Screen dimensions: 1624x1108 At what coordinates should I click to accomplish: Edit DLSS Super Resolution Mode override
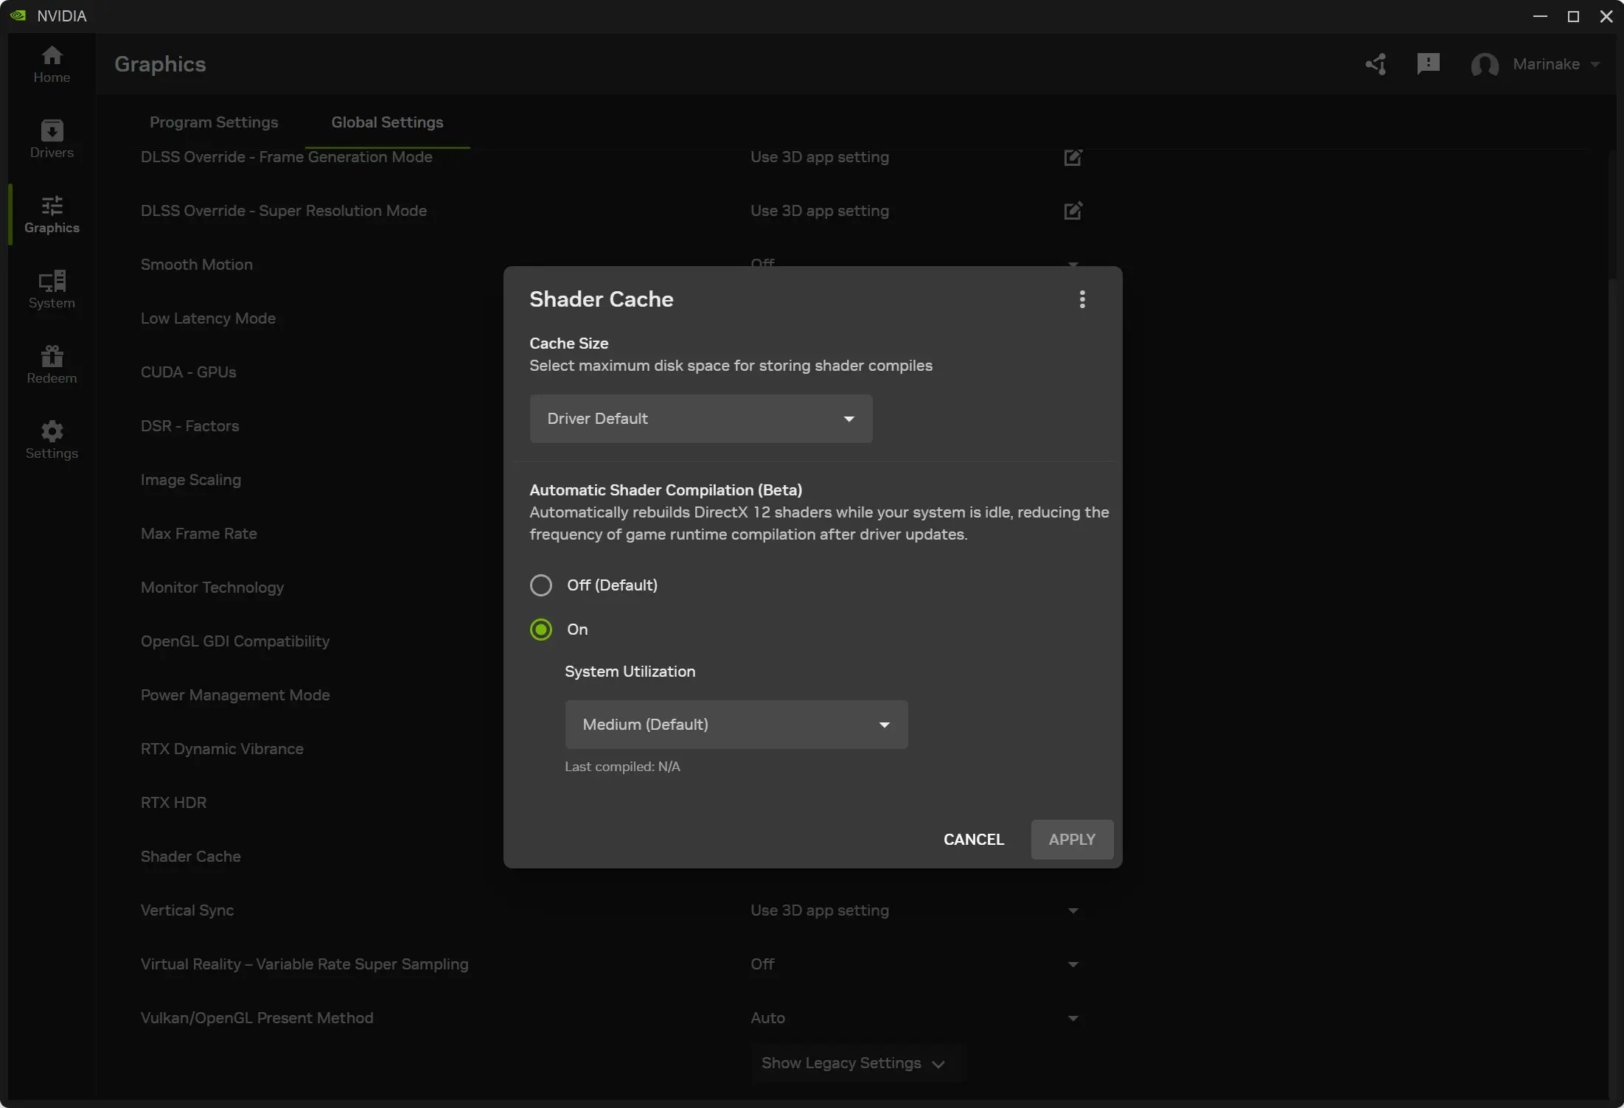(x=1073, y=211)
